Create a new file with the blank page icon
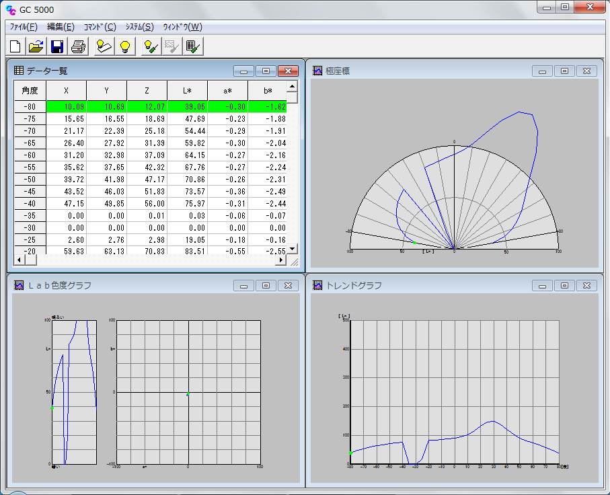The height and width of the screenshot is (495, 610). (15, 46)
